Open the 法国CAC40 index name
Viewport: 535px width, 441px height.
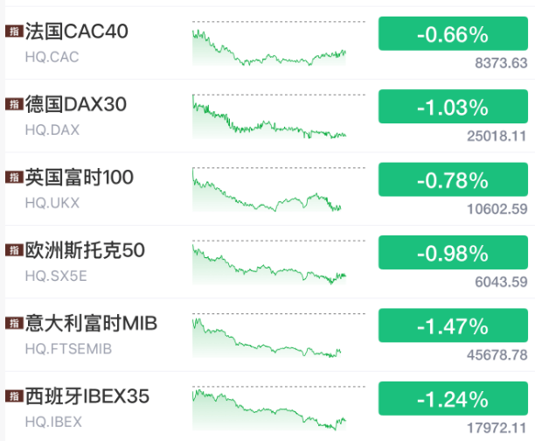pyautogui.click(x=77, y=32)
